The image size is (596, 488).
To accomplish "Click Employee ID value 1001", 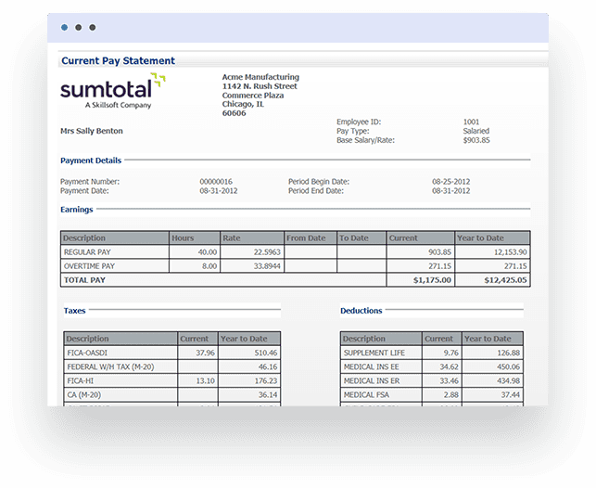I will tap(471, 122).
